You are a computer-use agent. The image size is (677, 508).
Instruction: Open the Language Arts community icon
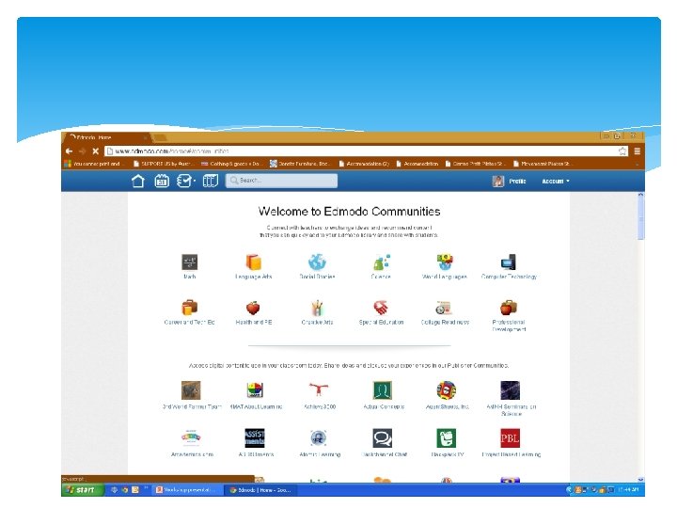point(254,262)
